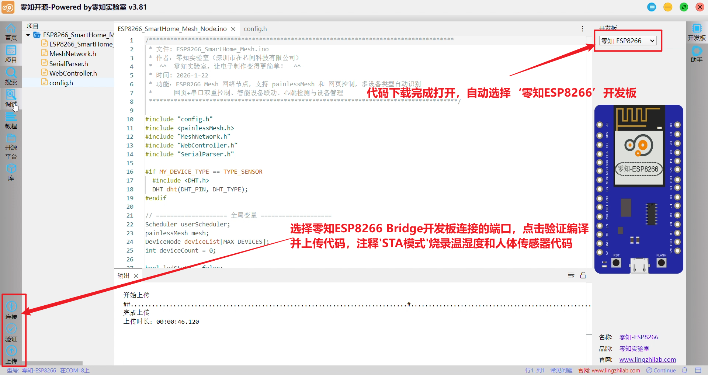Collapse the ESP8266_SmartHome_M project folder
The width and height of the screenshot is (708, 375).
point(28,35)
